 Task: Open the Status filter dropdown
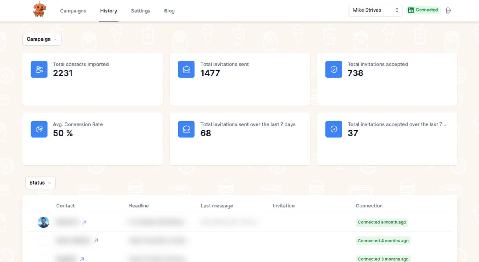(40, 183)
